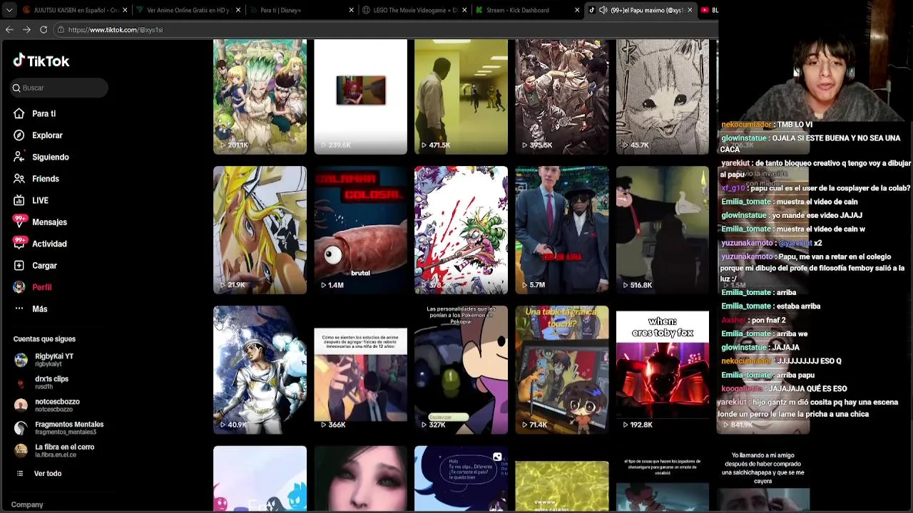The width and height of the screenshot is (913, 513).
Task: Open Explorar compass icon
Action: click(x=19, y=135)
